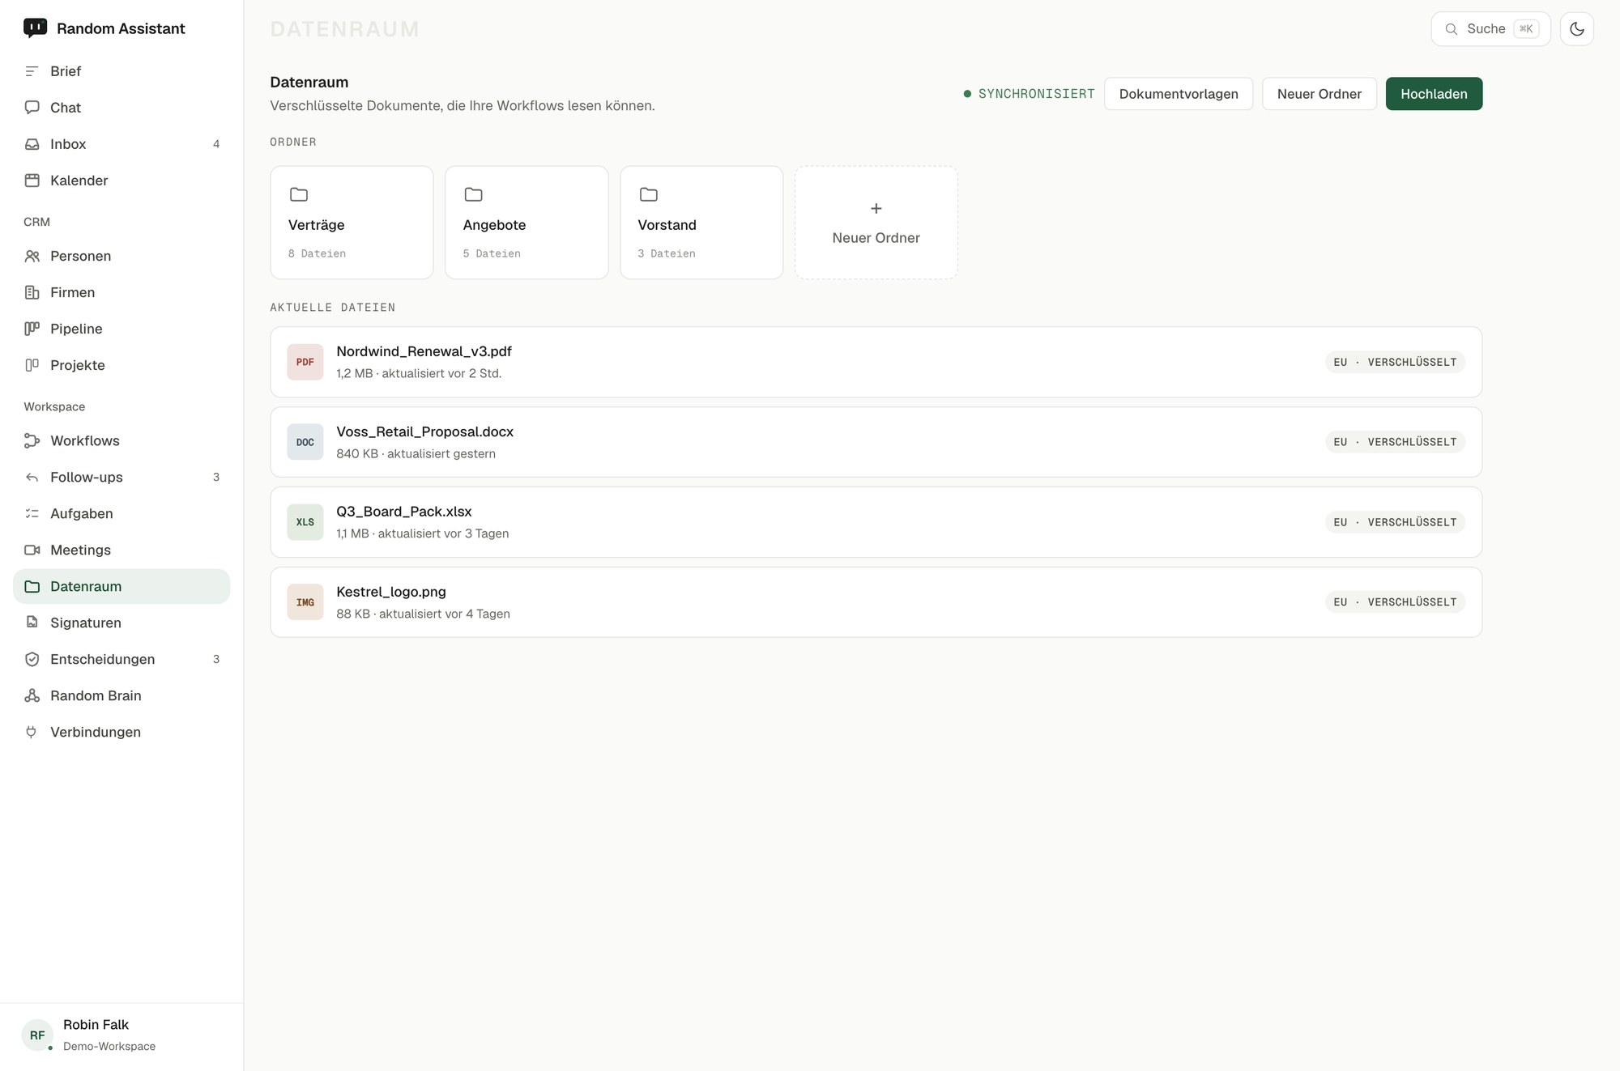
Task: Open Q3_Board_Pack.xlsx
Action: click(x=876, y=522)
